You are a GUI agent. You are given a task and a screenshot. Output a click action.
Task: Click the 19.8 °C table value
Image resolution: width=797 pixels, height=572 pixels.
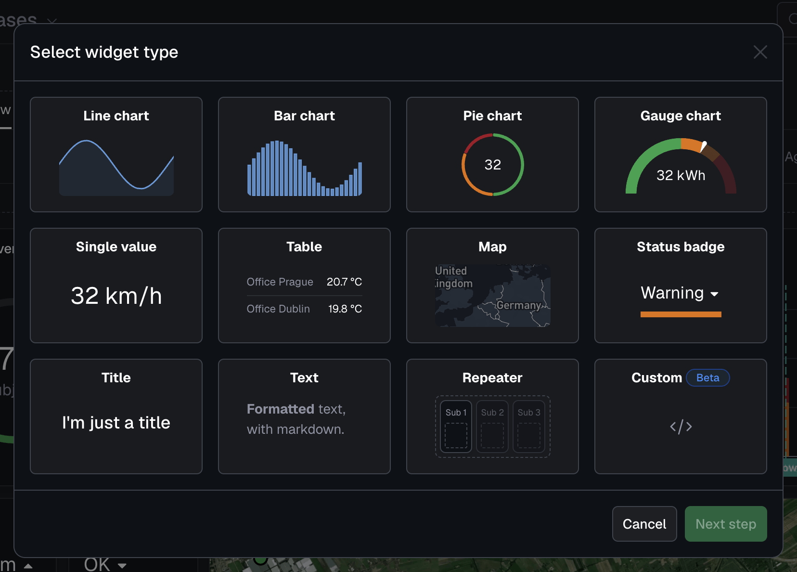pyautogui.click(x=345, y=309)
